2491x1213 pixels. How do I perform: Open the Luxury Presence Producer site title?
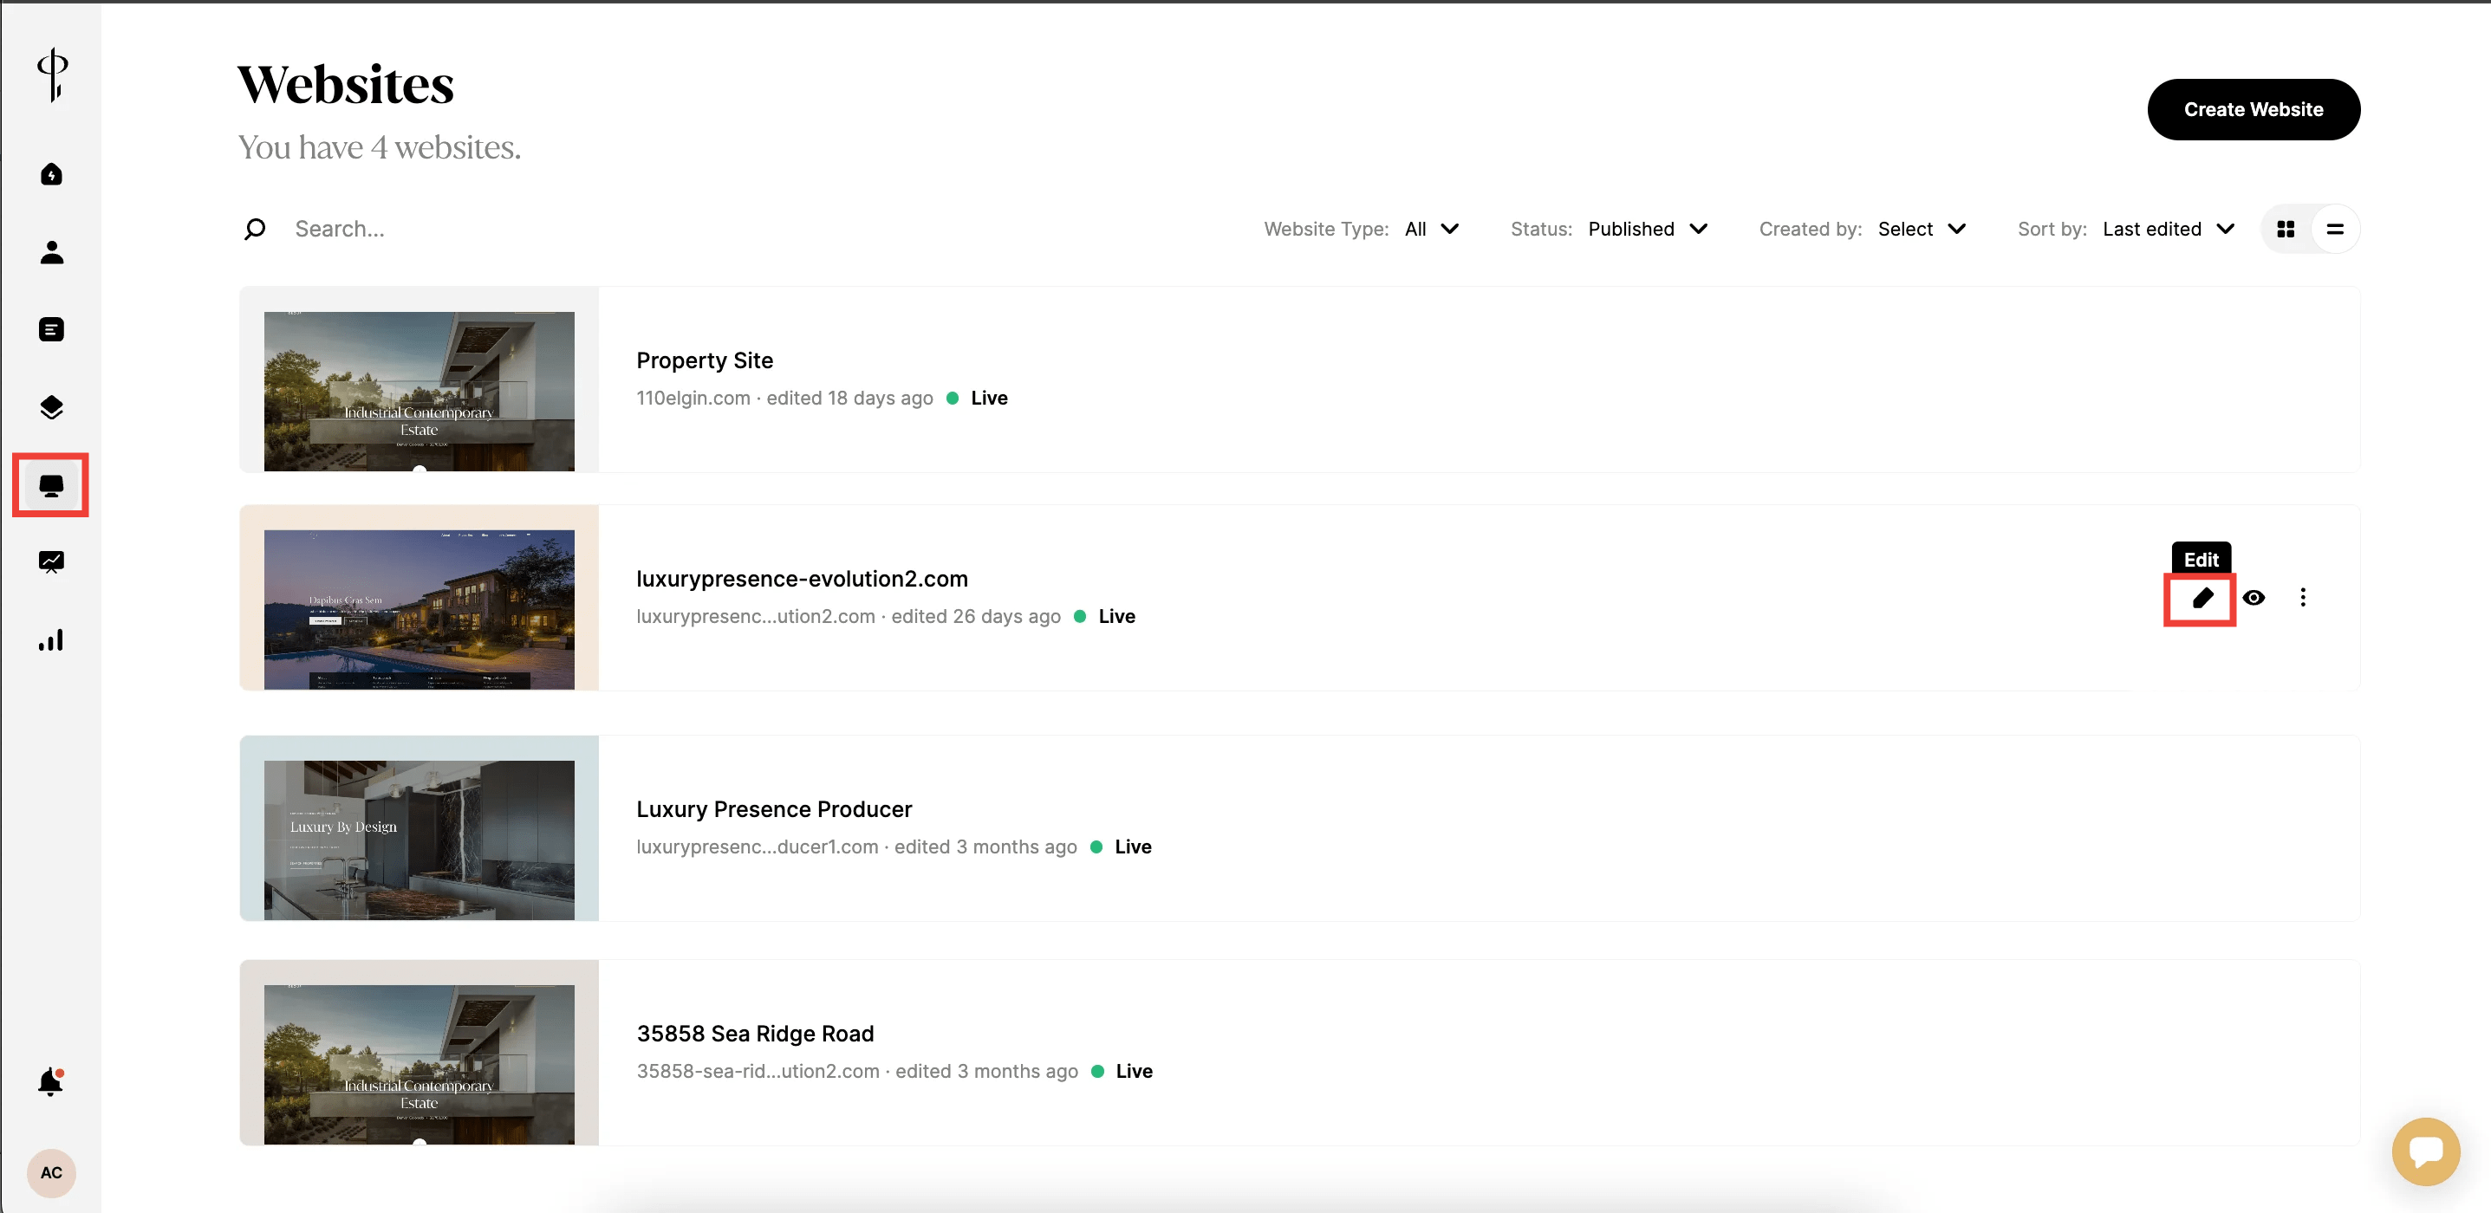[x=774, y=809]
